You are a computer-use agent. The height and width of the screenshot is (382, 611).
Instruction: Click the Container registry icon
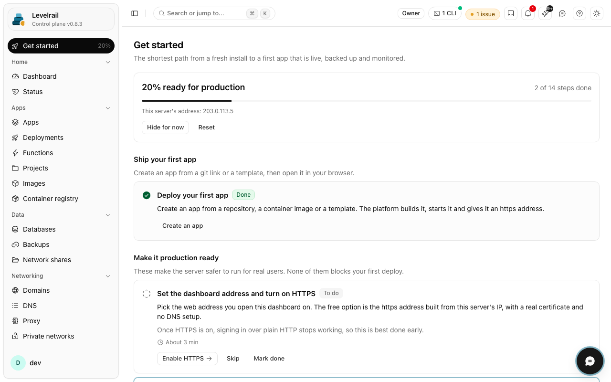click(x=15, y=199)
